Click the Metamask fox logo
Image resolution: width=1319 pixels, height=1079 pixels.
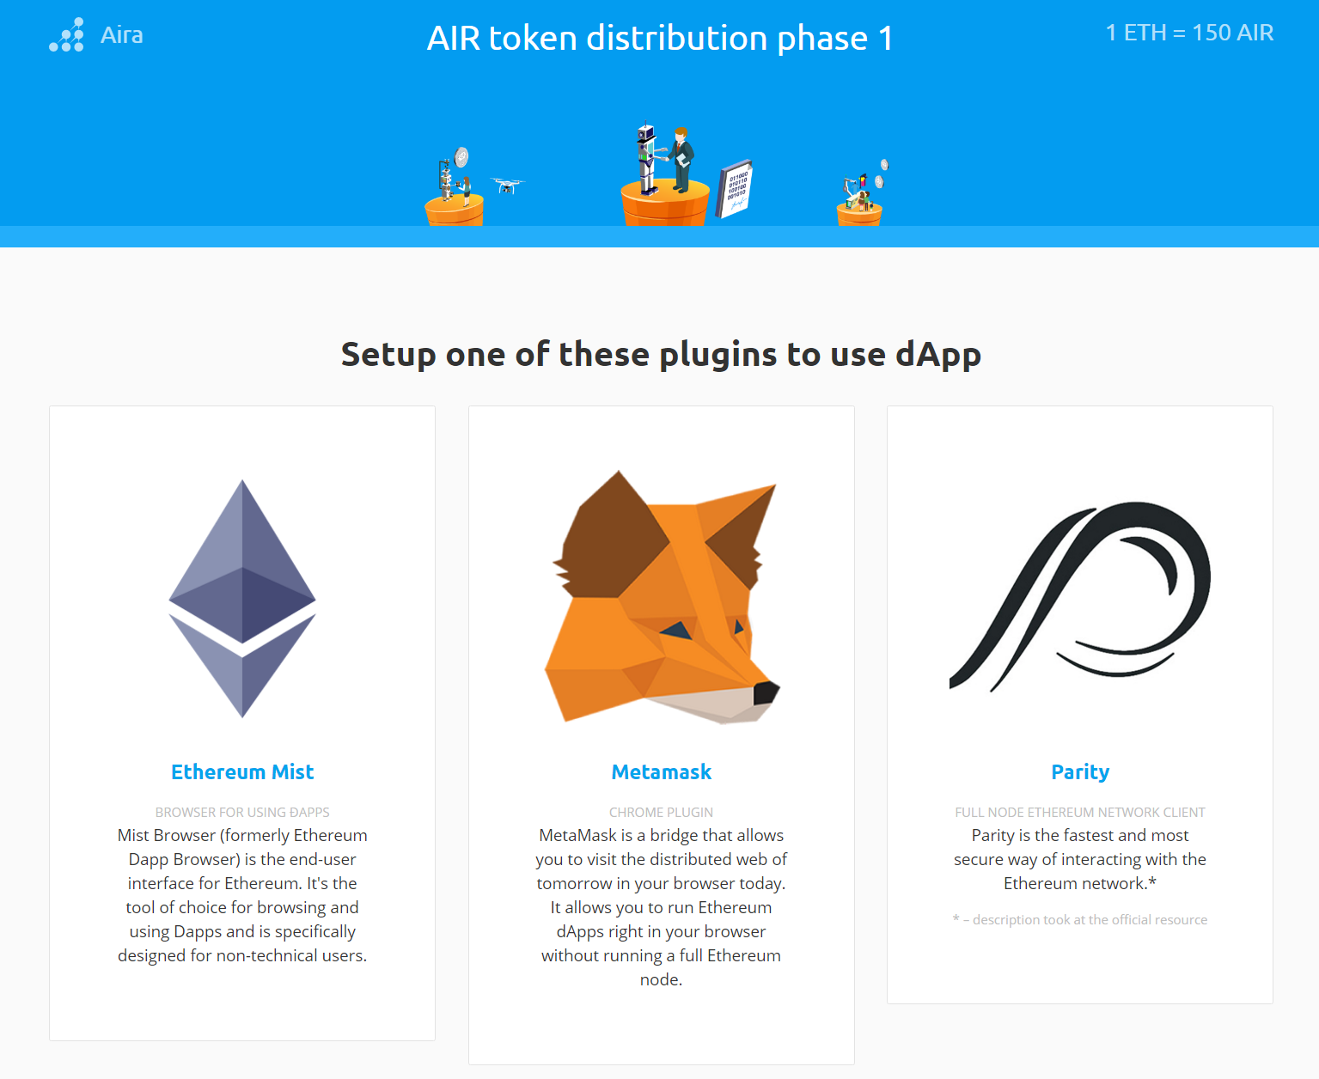[x=663, y=597]
